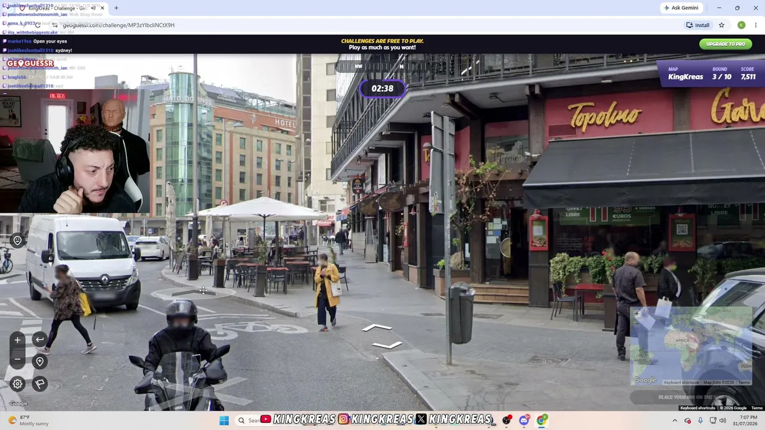This screenshot has height=430, width=765.
Task: Click the Place Your Pin guess button
Action: (x=691, y=397)
